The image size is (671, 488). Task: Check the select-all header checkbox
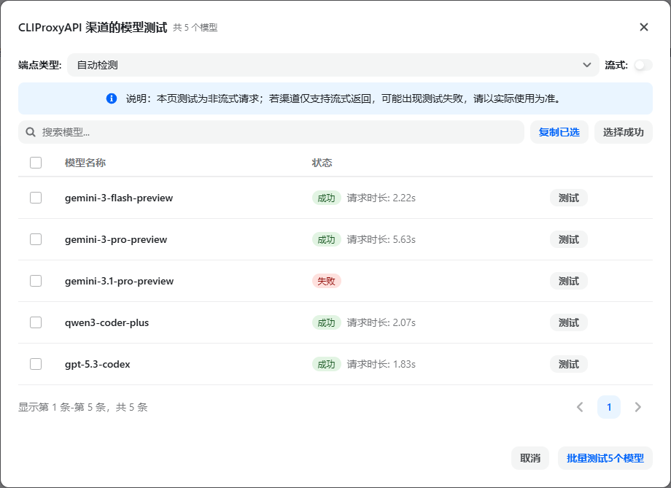pyautogui.click(x=36, y=163)
